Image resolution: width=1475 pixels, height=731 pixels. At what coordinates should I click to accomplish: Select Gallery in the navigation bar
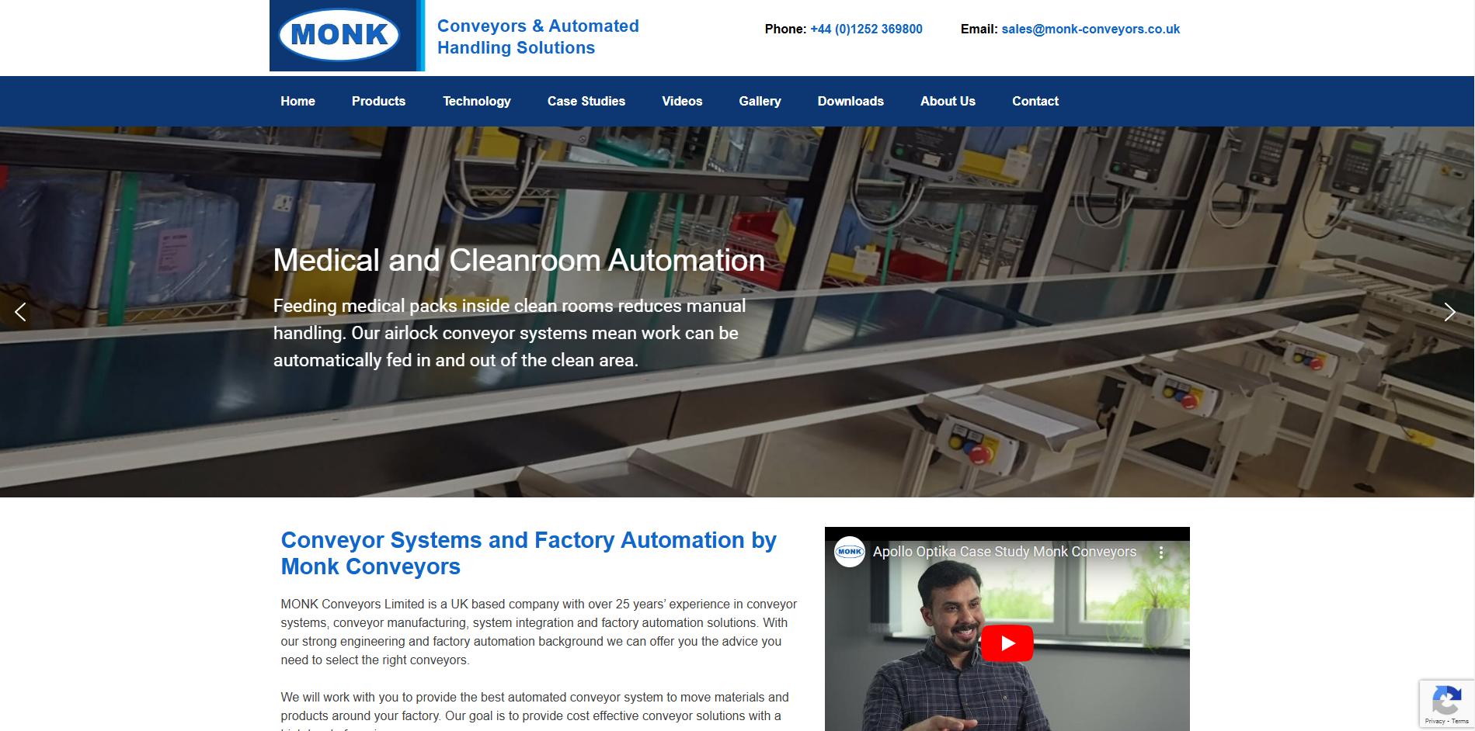[x=760, y=102]
